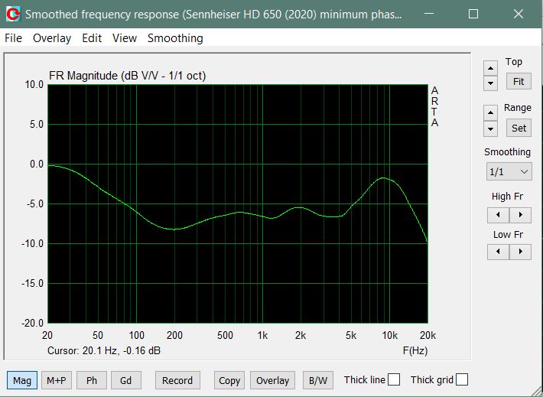Screen dimensions: 543x397
Task: Open the Smoothing 1/1 dropdown
Action: click(509, 171)
